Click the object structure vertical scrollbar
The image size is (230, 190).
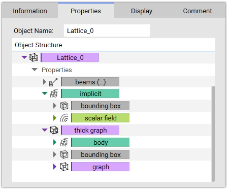click(213, 134)
